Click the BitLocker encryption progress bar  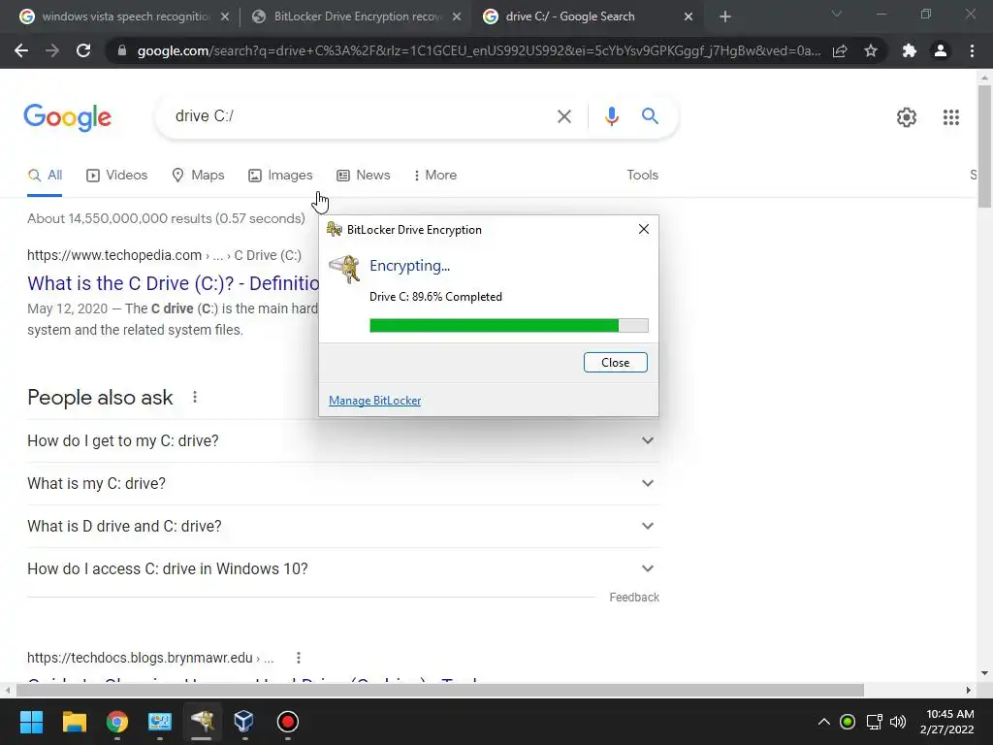tap(508, 326)
